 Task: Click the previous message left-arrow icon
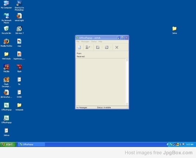tap(98, 47)
